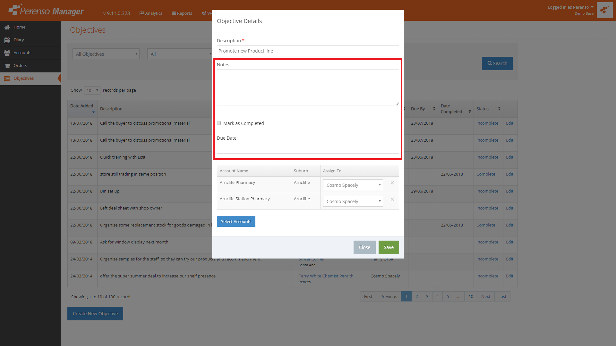Open the Analytics menu
The width and height of the screenshot is (616, 346).
151,13
